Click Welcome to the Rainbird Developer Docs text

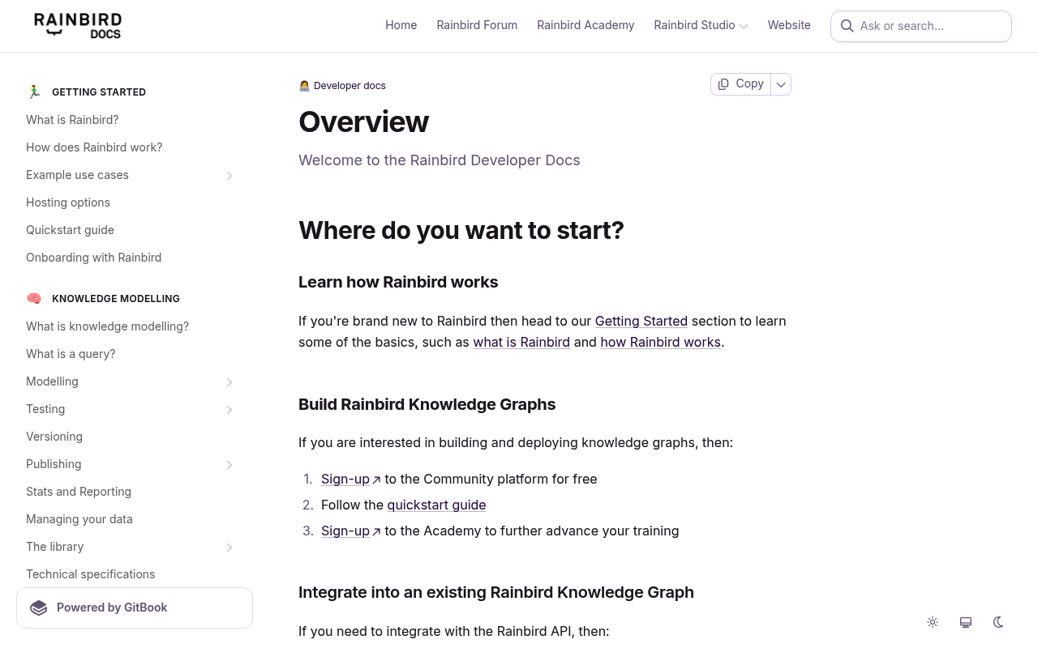[440, 160]
